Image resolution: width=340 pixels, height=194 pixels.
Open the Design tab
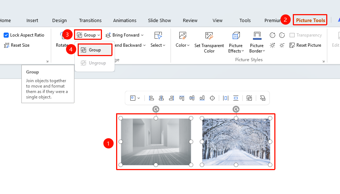60,20
